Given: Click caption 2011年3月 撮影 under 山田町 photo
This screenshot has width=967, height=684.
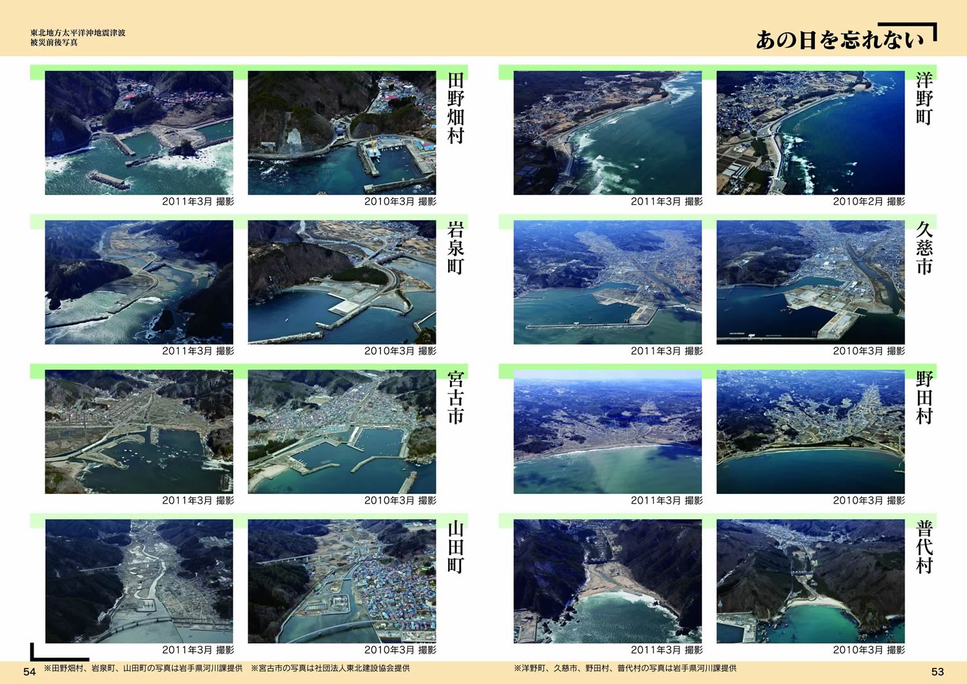Looking at the screenshot, I should tap(198, 650).
